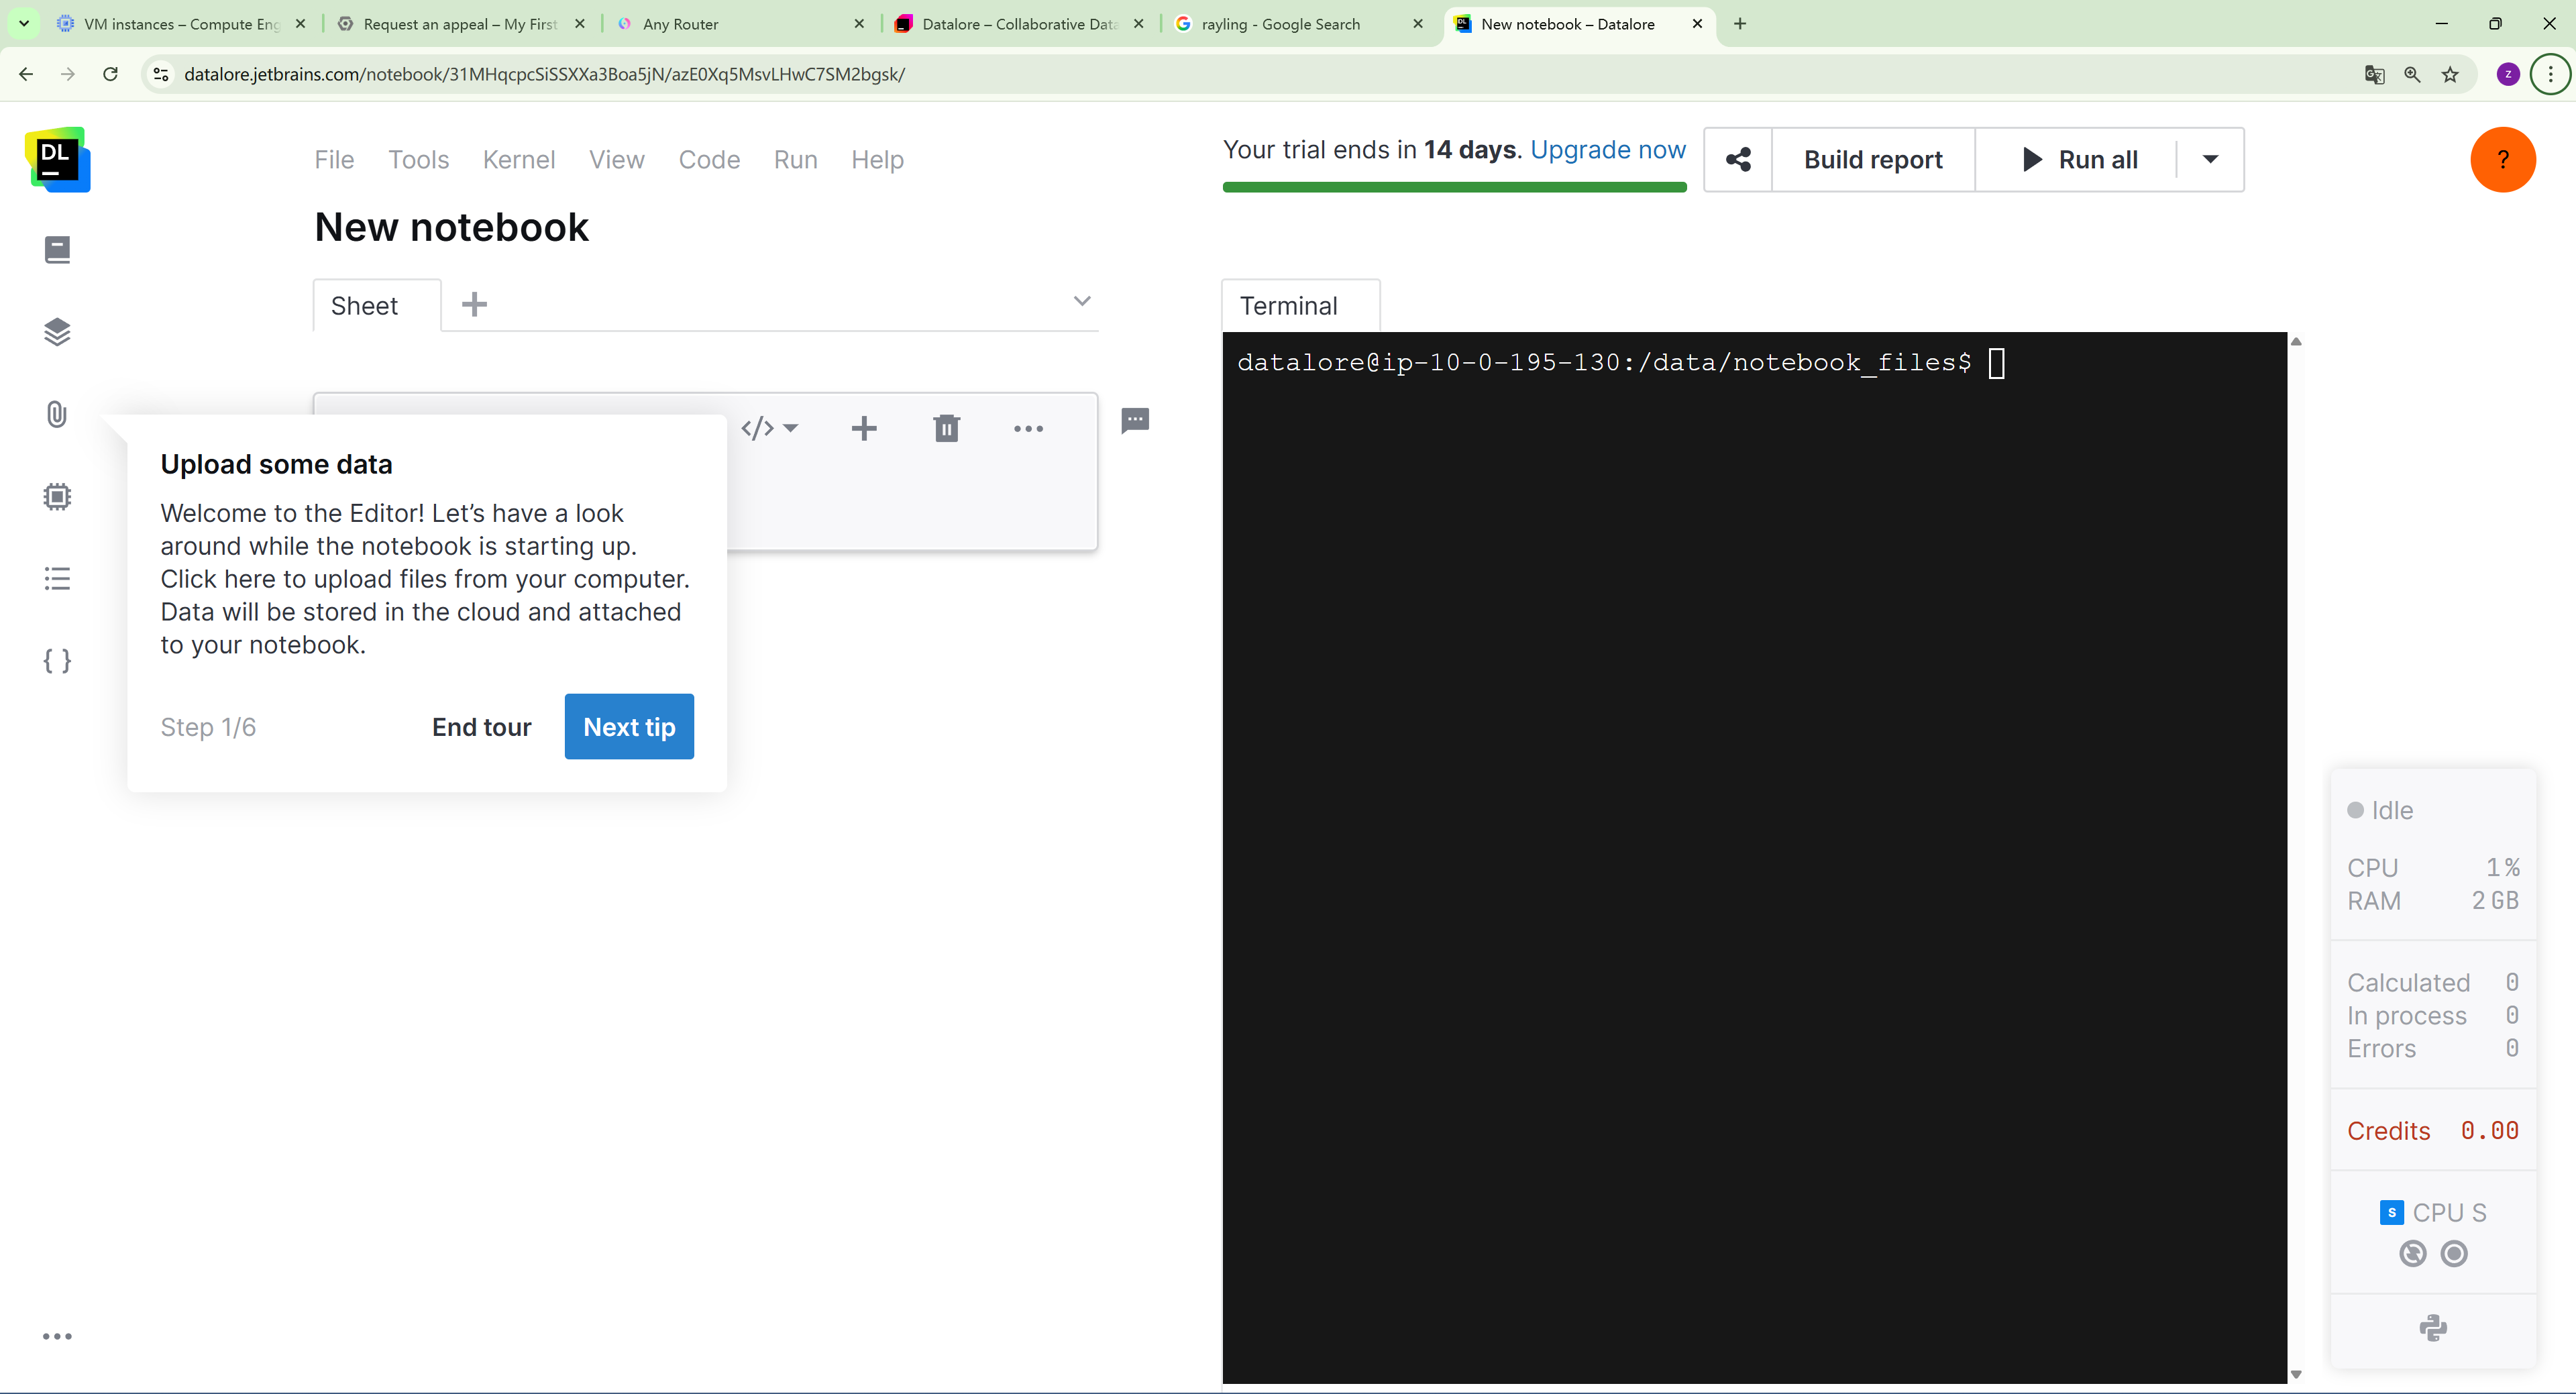The image size is (2576, 1394).
Task: Switch to VM instances Compute Engine tab
Action: coord(181,23)
